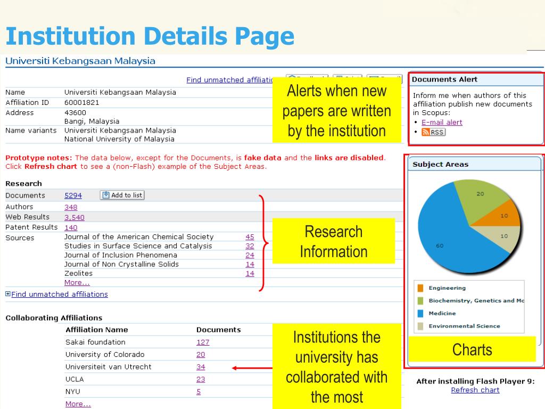Select the National University of Malaysia name variant
This screenshot has height=409, width=545.
[119, 139]
